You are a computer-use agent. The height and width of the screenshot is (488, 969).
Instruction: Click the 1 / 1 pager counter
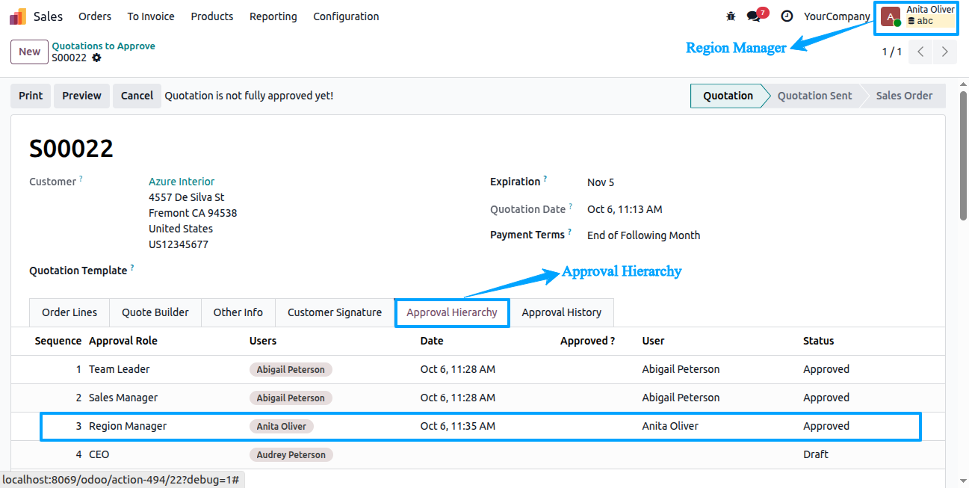892,52
